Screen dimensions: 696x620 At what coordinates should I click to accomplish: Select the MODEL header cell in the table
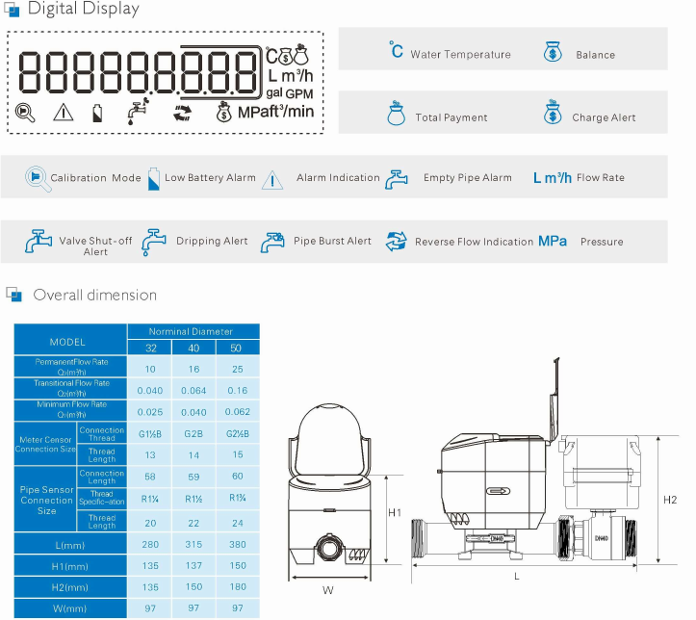pyautogui.click(x=67, y=341)
